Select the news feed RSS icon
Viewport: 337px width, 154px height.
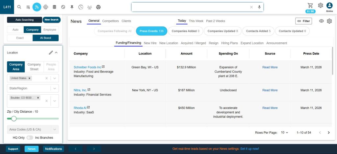click(x=37, y=7)
